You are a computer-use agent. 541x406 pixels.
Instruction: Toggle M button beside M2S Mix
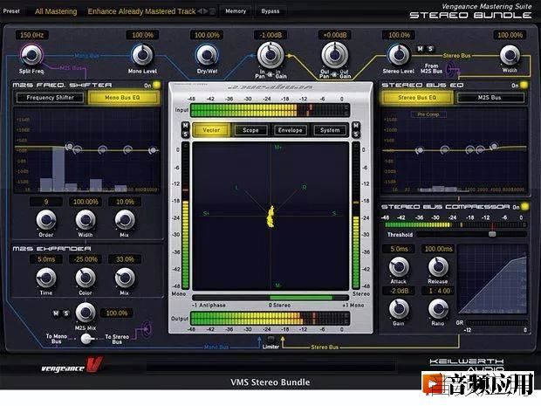click(56, 313)
